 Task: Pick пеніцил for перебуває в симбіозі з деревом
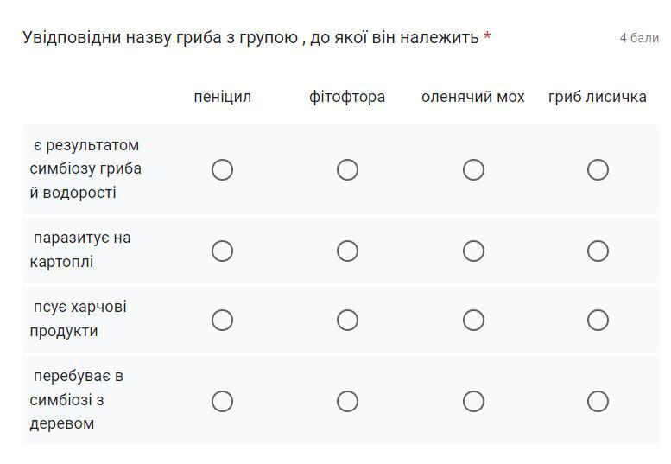pyautogui.click(x=222, y=401)
